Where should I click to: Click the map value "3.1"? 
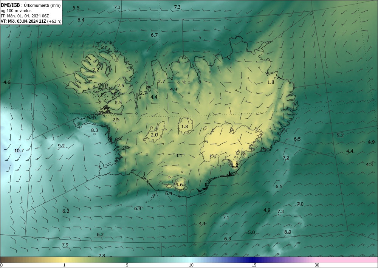[179, 155]
